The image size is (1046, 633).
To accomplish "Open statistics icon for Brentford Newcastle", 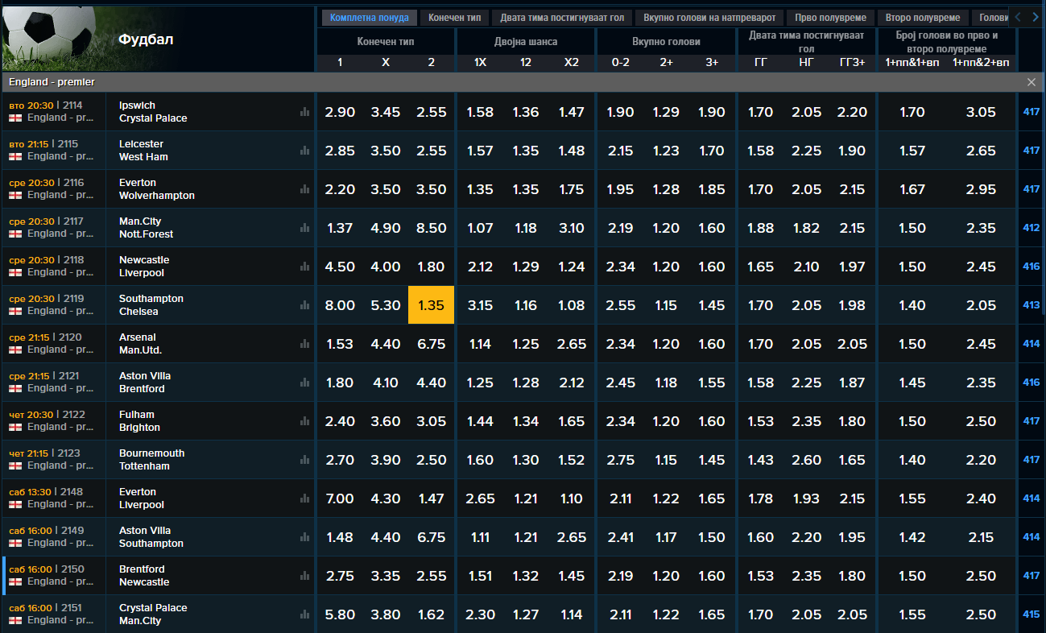I will coord(304,576).
